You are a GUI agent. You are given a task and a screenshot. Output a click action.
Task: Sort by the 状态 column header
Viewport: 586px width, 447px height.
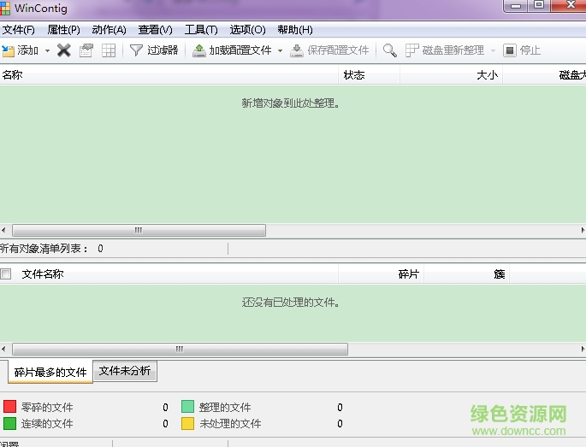[x=354, y=75]
